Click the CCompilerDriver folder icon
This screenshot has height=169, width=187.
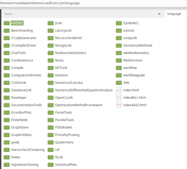[7, 45]
